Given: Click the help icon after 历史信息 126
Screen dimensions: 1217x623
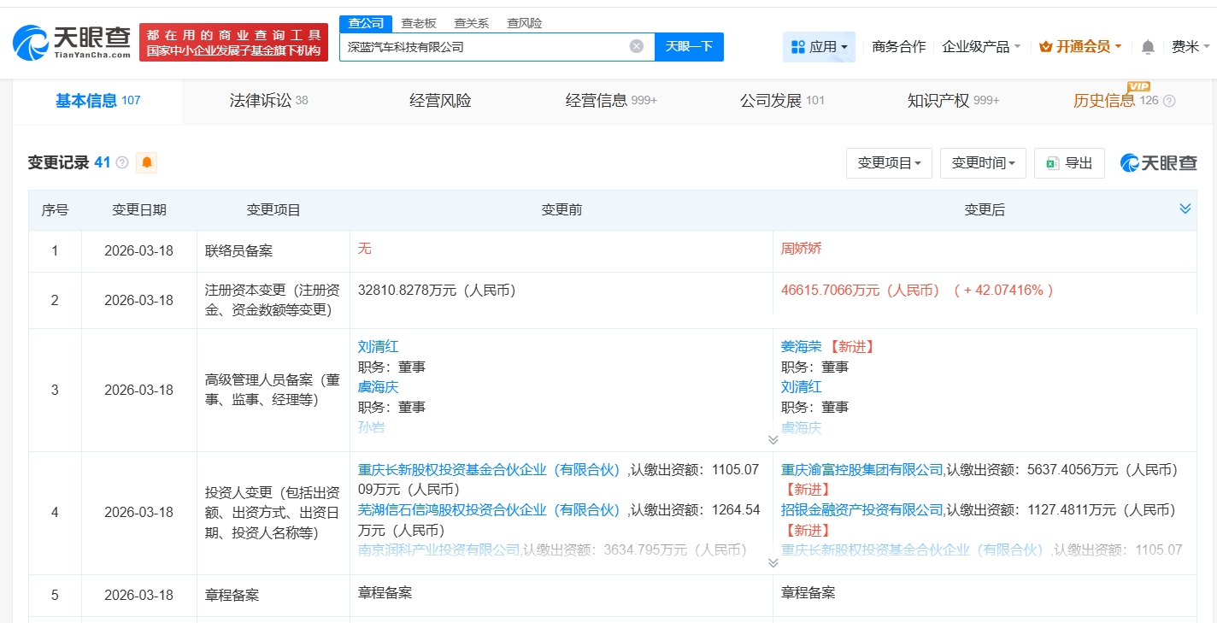Looking at the screenshot, I should 1169,101.
